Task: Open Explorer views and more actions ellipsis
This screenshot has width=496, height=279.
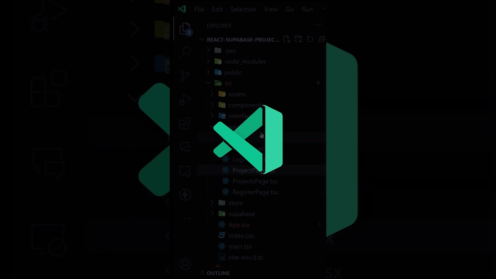Action: click(317, 25)
